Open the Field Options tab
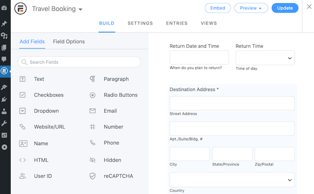The height and width of the screenshot is (194, 314). point(69,42)
